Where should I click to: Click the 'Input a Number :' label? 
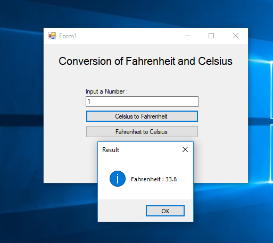(x=106, y=91)
